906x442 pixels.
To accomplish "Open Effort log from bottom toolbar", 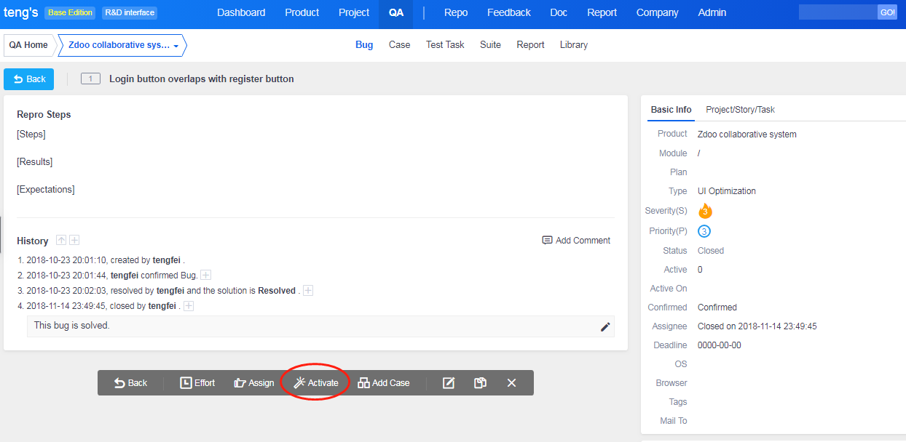I will (197, 383).
